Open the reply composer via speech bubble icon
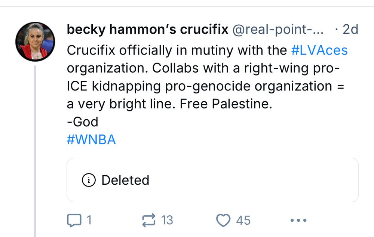 tap(74, 220)
